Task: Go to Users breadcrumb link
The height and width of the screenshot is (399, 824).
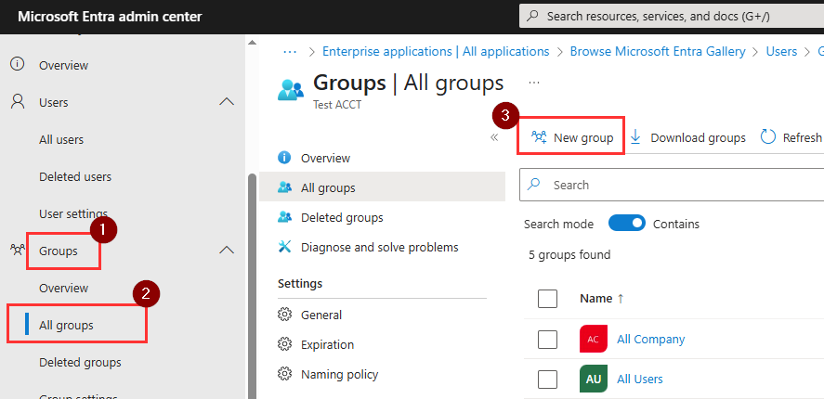Action: click(x=781, y=51)
